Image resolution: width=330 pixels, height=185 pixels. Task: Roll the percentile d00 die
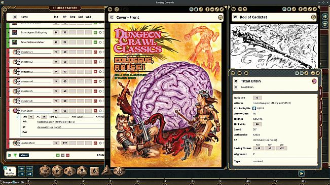(119, 171)
